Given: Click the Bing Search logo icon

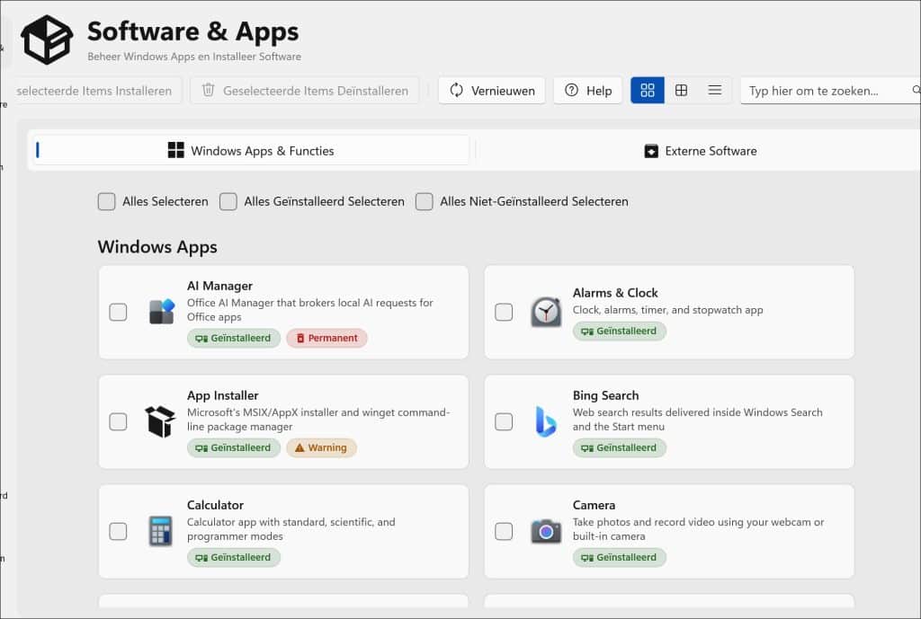Looking at the screenshot, I should pos(546,421).
